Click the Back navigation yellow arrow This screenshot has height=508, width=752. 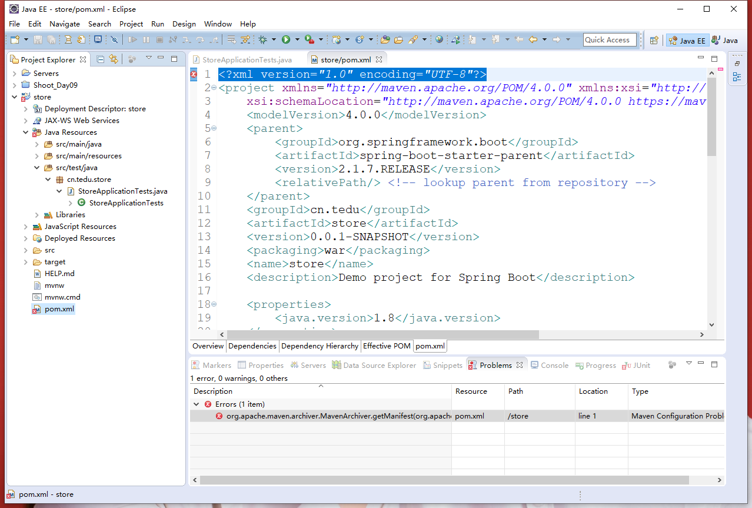533,39
